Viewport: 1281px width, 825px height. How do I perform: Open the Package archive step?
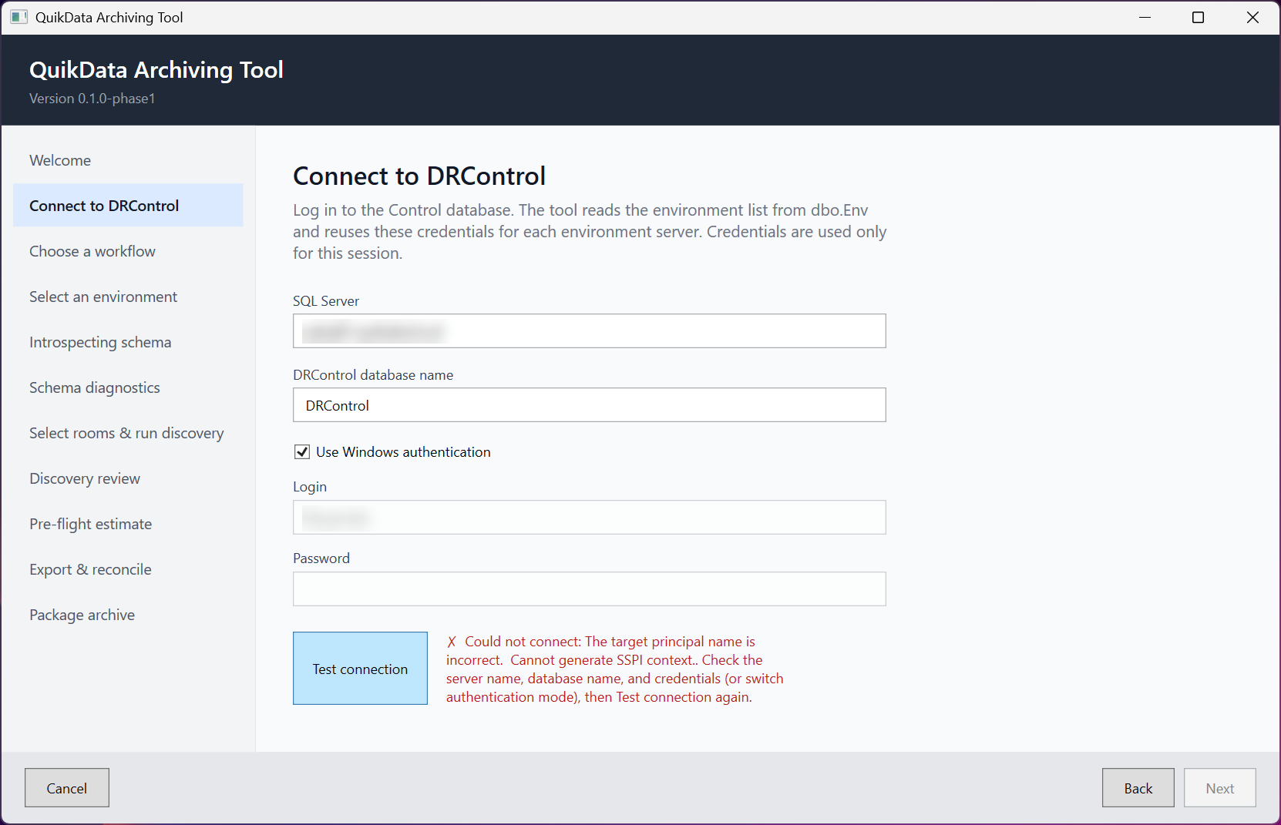coord(128,615)
